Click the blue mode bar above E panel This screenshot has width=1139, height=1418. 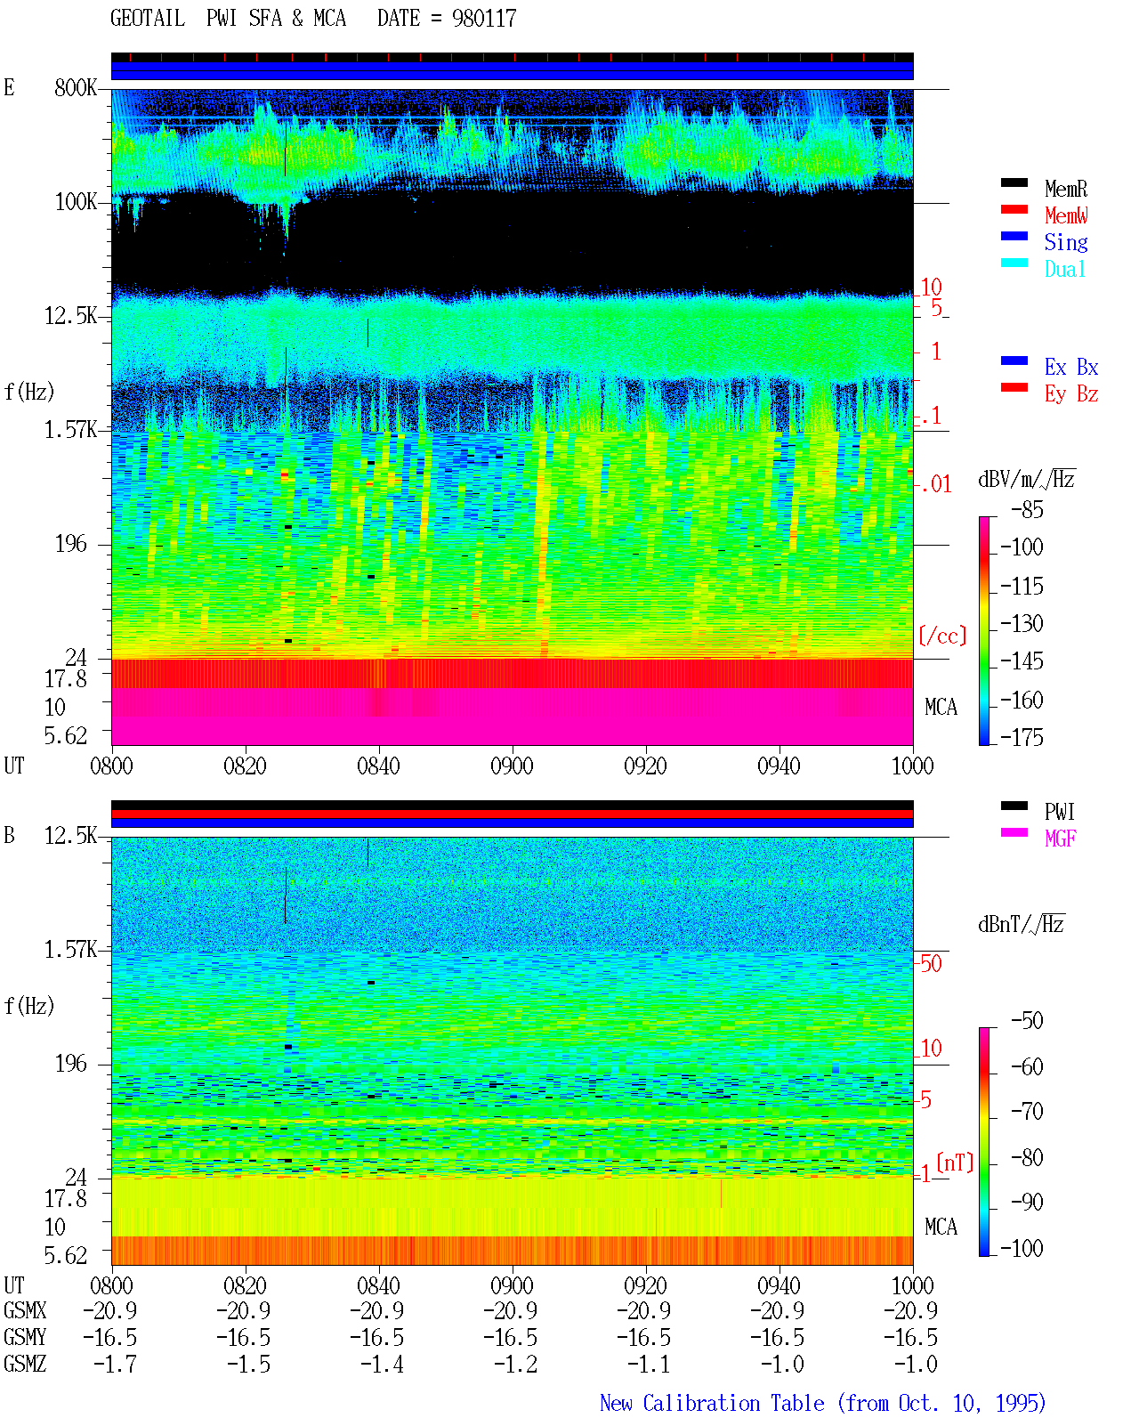click(x=512, y=70)
